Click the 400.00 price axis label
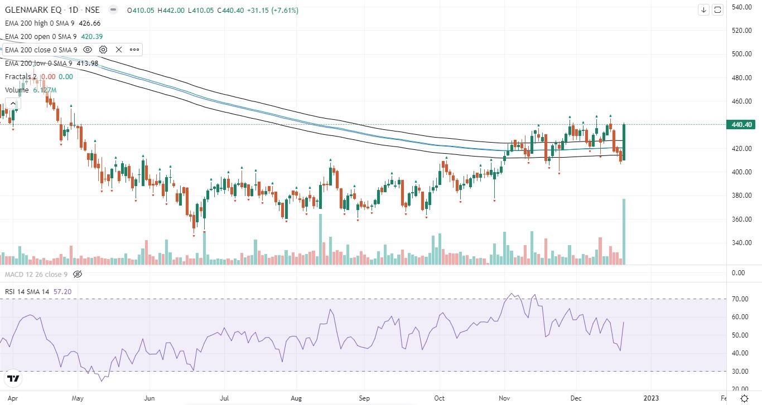Image resolution: width=762 pixels, height=405 pixels. (742, 172)
